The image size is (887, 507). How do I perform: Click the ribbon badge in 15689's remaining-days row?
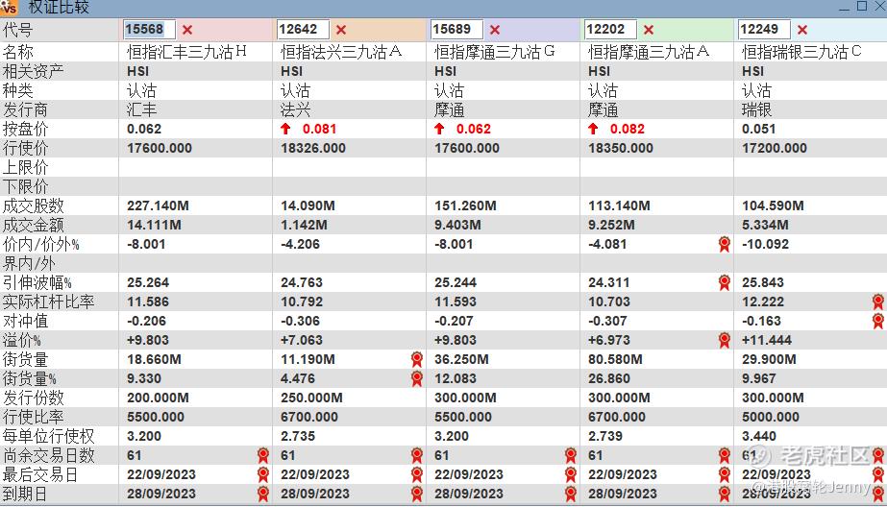(571, 455)
